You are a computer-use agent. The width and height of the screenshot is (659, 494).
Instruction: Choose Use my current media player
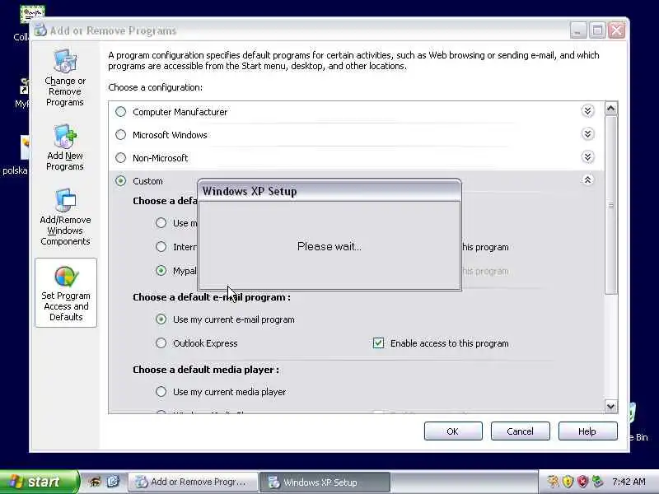[161, 392]
